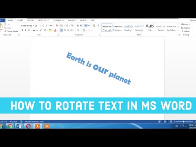The height and width of the screenshot is (147, 196).
Task: Open Opera browser from taskbar
Action: point(28,126)
